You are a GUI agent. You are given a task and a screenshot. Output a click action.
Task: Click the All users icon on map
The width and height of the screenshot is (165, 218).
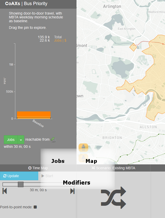tap(83, 148)
